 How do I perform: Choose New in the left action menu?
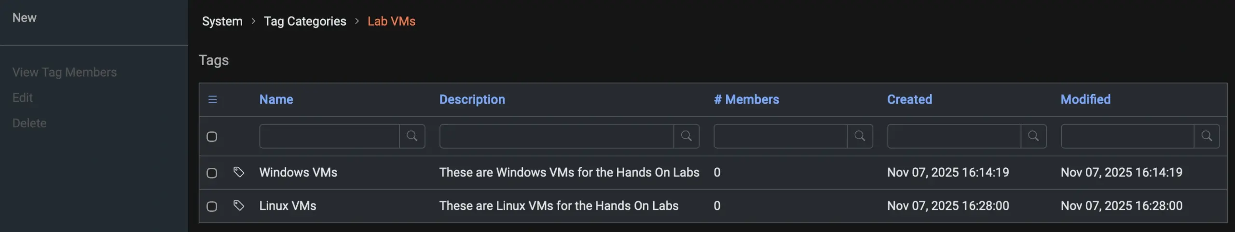[x=25, y=18]
